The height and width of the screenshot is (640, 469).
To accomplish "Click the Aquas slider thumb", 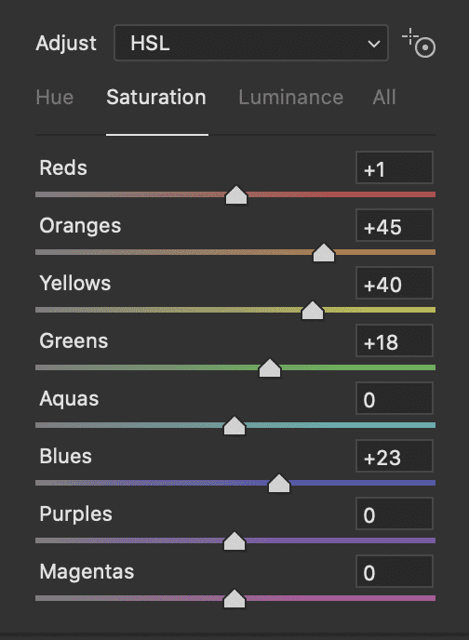I will pos(234,425).
